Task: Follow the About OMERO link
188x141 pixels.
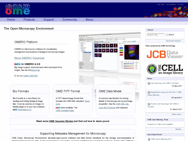Action: [x=22, y=58]
